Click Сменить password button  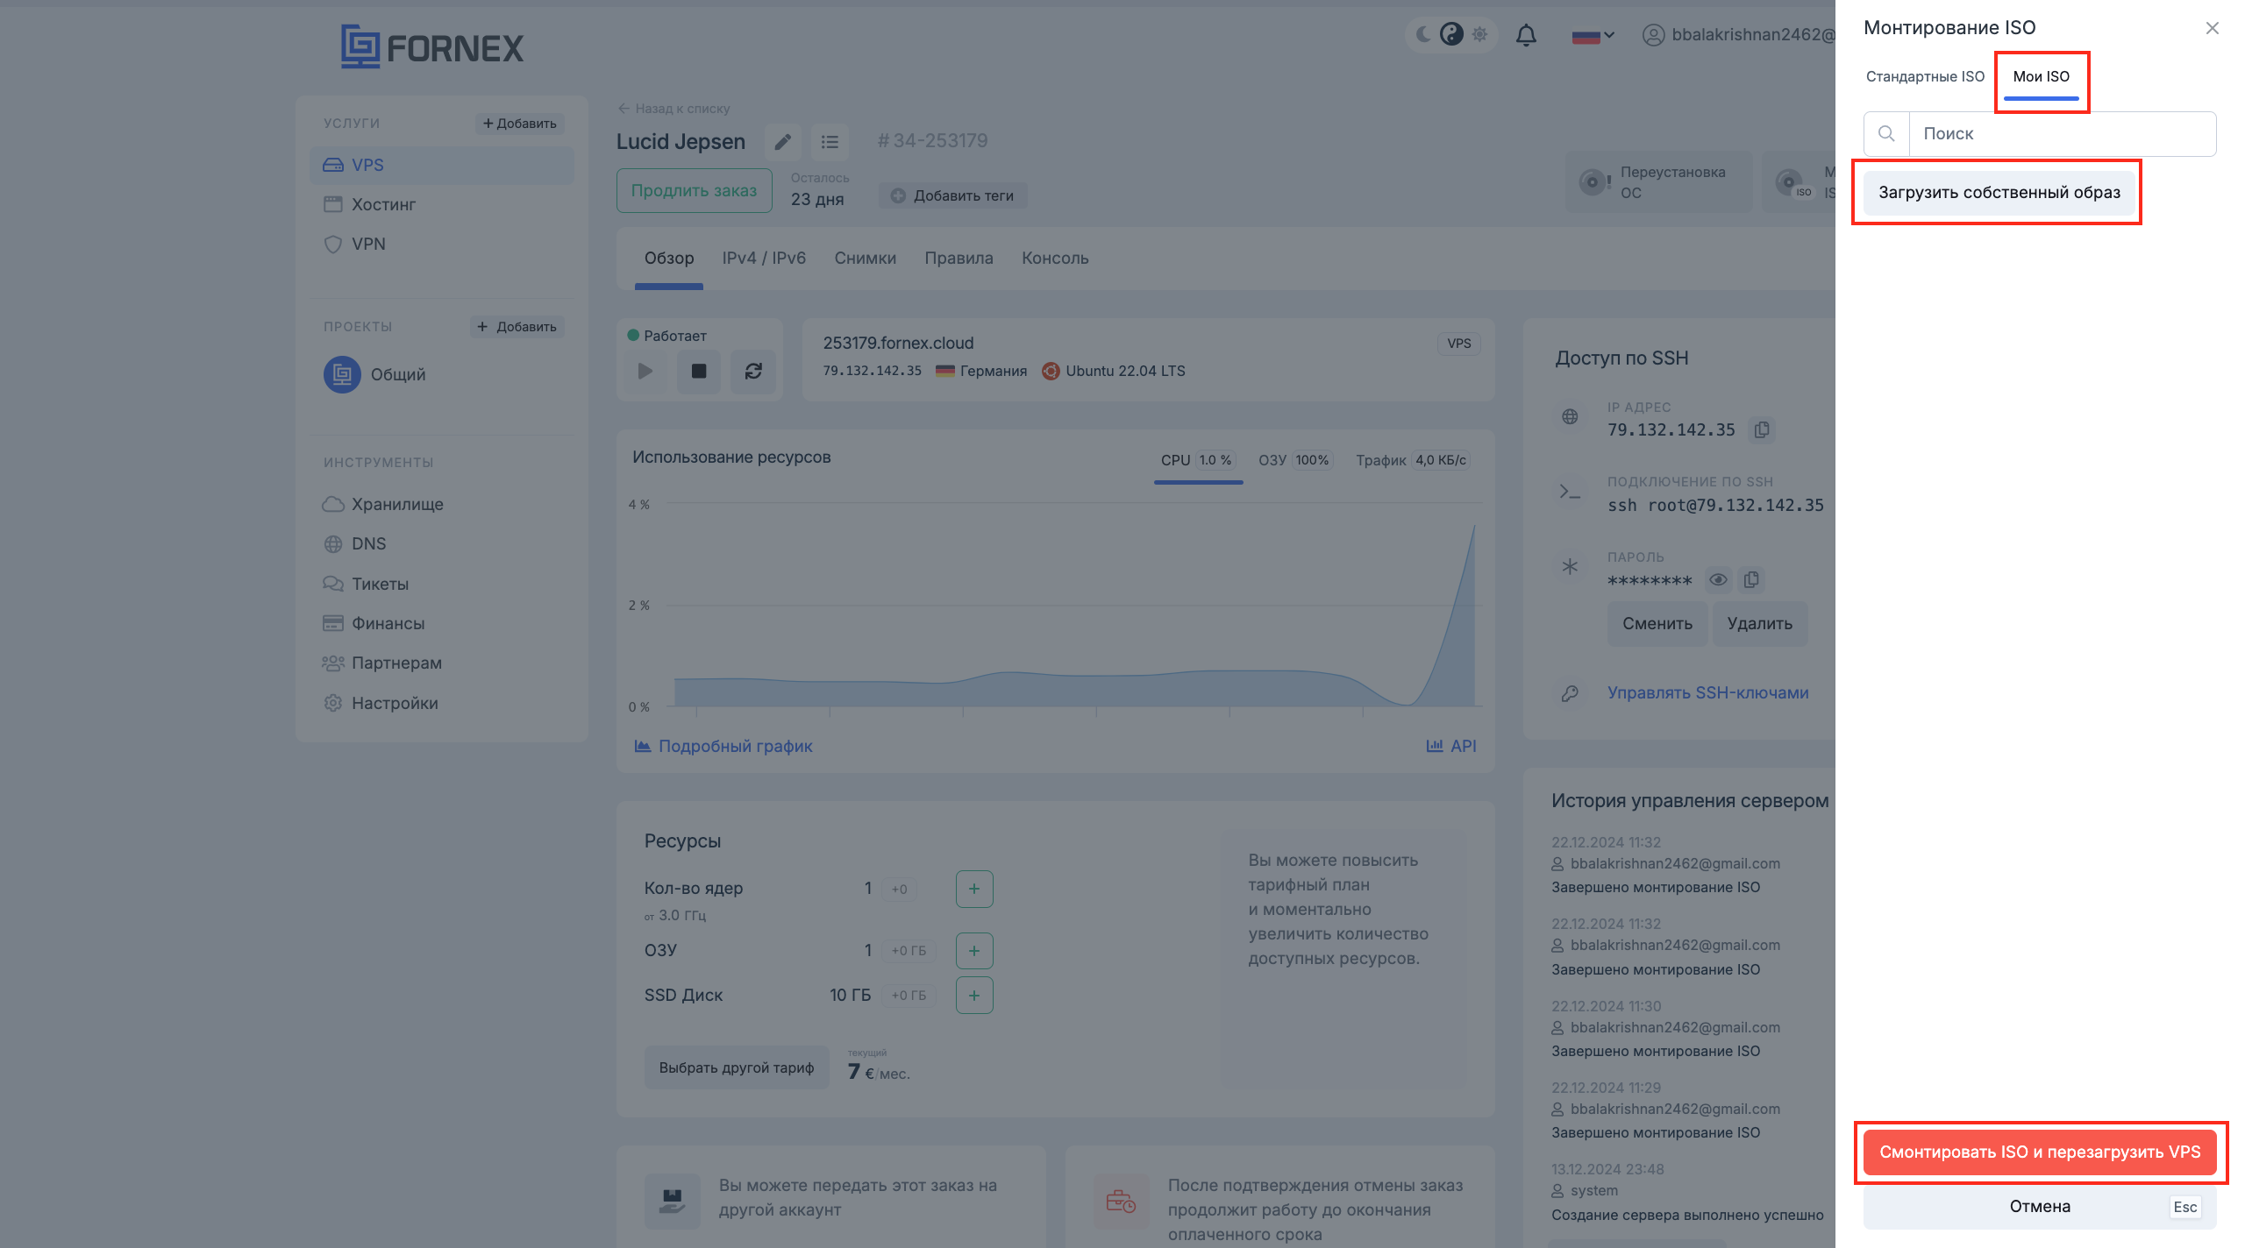coord(1657,623)
